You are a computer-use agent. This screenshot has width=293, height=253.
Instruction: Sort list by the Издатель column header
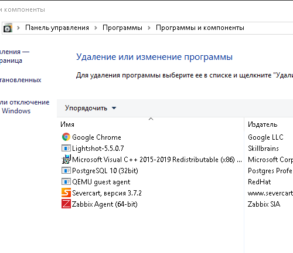click(263, 124)
